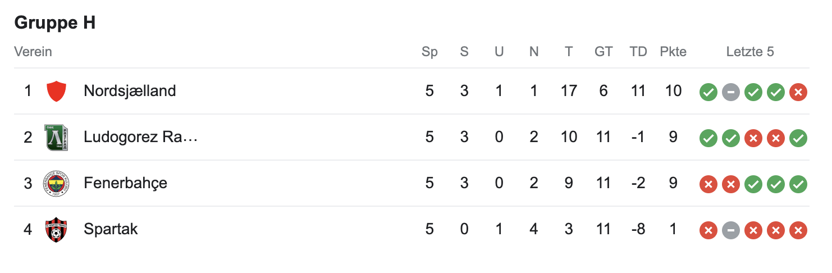The image size is (832, 273).
Task: Click Fenerbahçe's first red loss icon
Action: pos(708,184)
